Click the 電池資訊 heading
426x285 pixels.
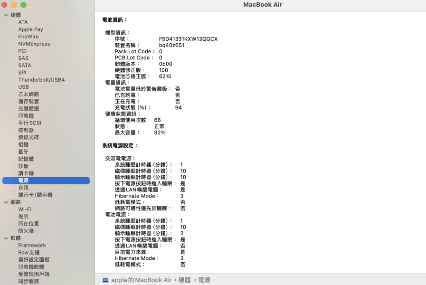(114, 20)
